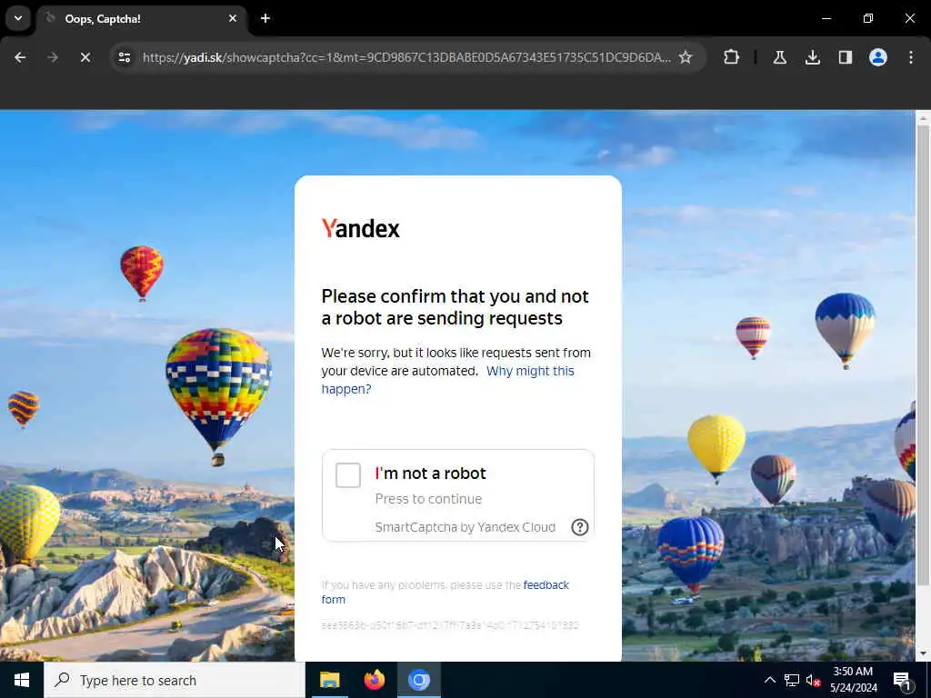931x698 pixels.
Task: Click the Yandex logo
Action: click(x=360, y=228)
